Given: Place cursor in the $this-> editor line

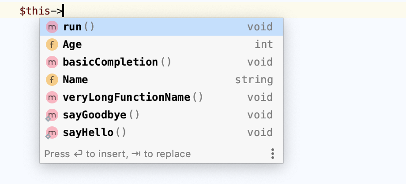Looking at the screenshot, I should click(203, 11).
